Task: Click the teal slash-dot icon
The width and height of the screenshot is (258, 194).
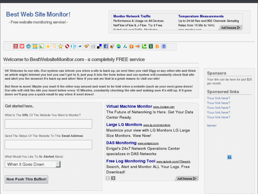Action: pyautogui.click(x=125, y=46)
